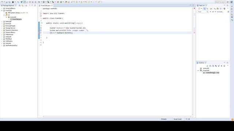
Task: Click Collapse All in Package Explorer
Action: (19, 5)
